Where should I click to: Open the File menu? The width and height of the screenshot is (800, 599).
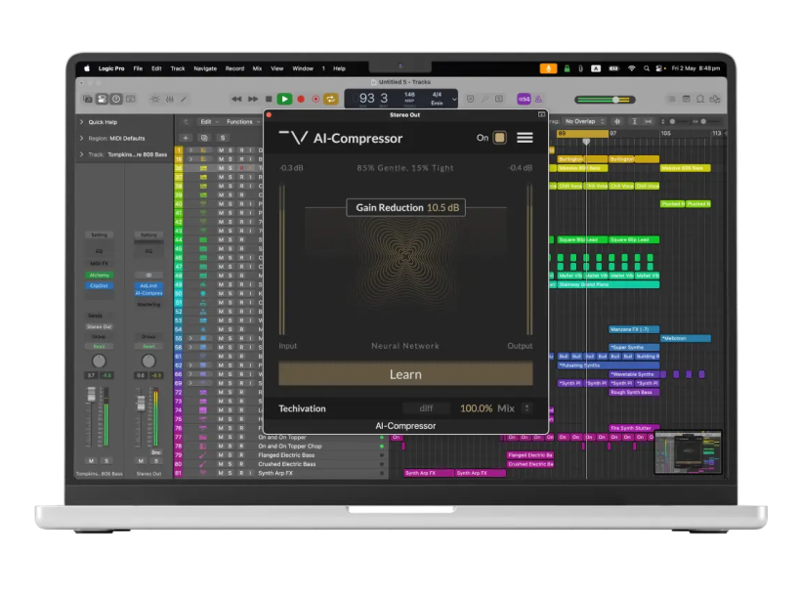[138, 68]
